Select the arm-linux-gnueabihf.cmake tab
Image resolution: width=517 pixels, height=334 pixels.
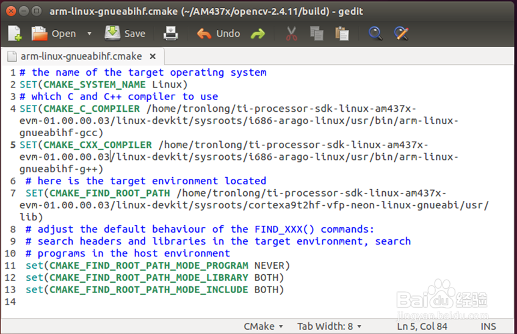[81, 56]
